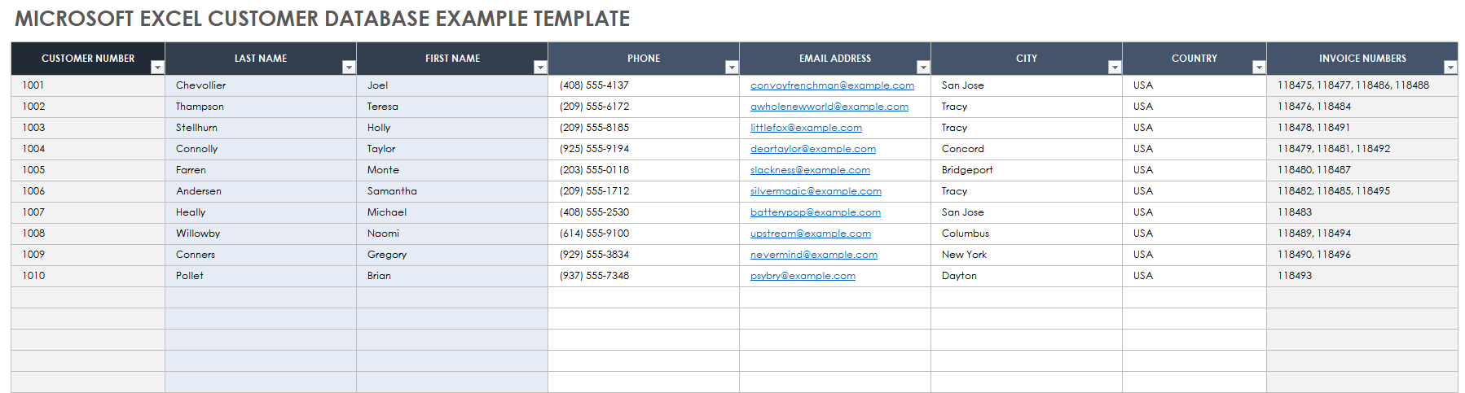Click the nevermind@example.com link

pos(813,255)
